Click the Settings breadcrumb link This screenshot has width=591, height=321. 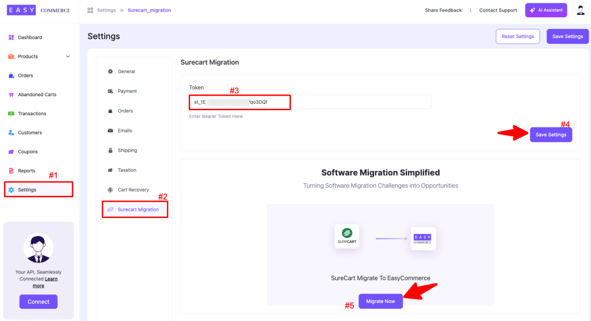pyautogui.click(x=106, y=10)
